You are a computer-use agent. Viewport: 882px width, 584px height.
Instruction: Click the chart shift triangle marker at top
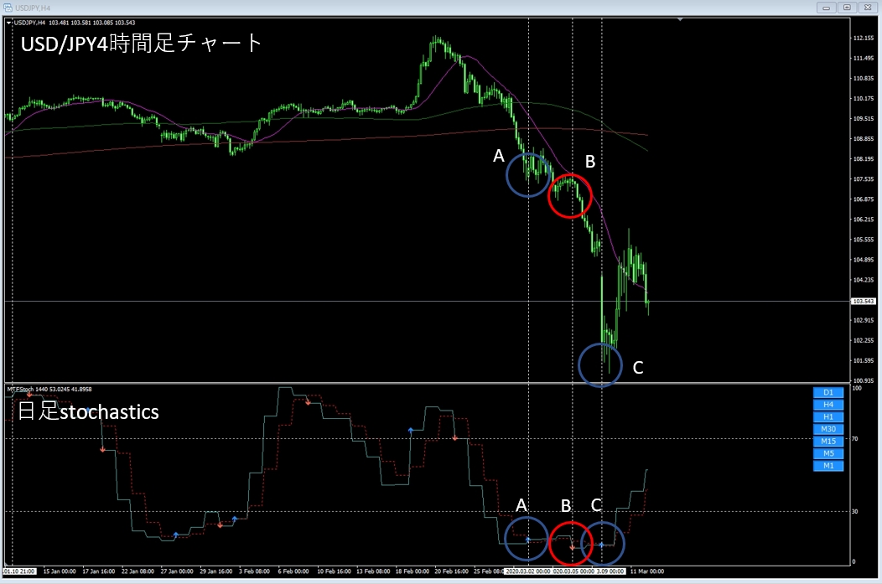pos(680,19)
